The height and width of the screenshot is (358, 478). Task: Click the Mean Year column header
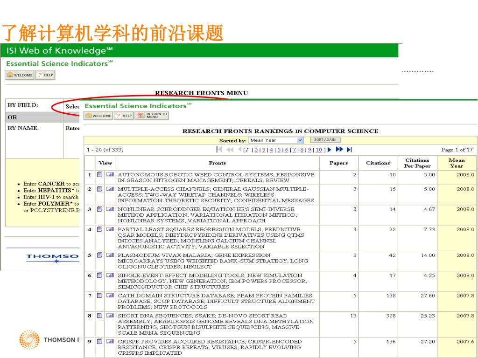[x=457, y=163]
